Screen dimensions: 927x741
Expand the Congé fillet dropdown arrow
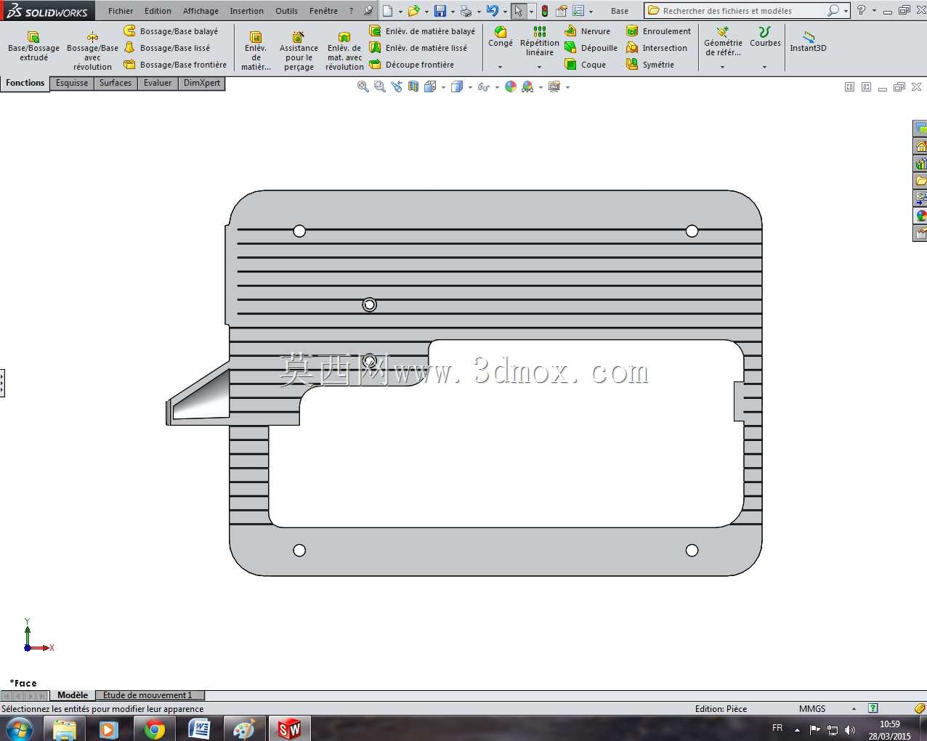500,67
